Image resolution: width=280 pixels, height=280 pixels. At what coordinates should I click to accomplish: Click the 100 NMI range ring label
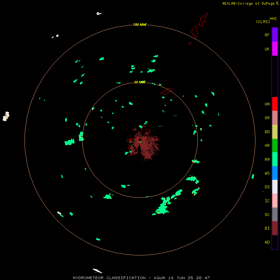(140, 25)
